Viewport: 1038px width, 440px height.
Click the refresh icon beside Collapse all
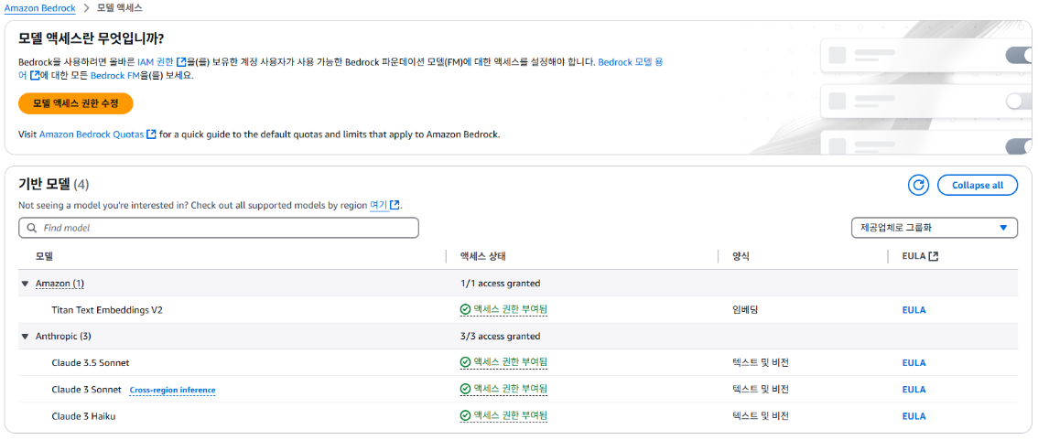tap(918, 186)
